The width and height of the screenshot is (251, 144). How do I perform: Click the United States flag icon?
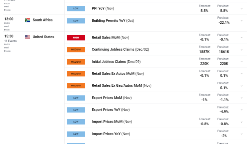tap(27, 37)
